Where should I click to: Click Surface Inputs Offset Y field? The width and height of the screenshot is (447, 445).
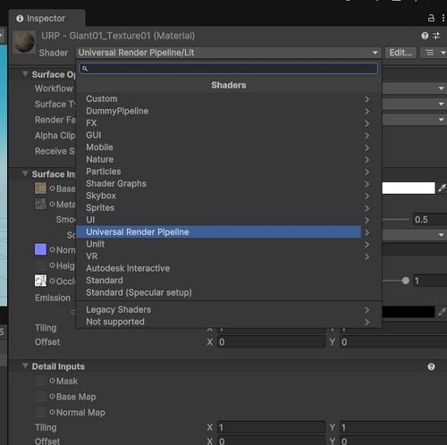pos(393,342)
